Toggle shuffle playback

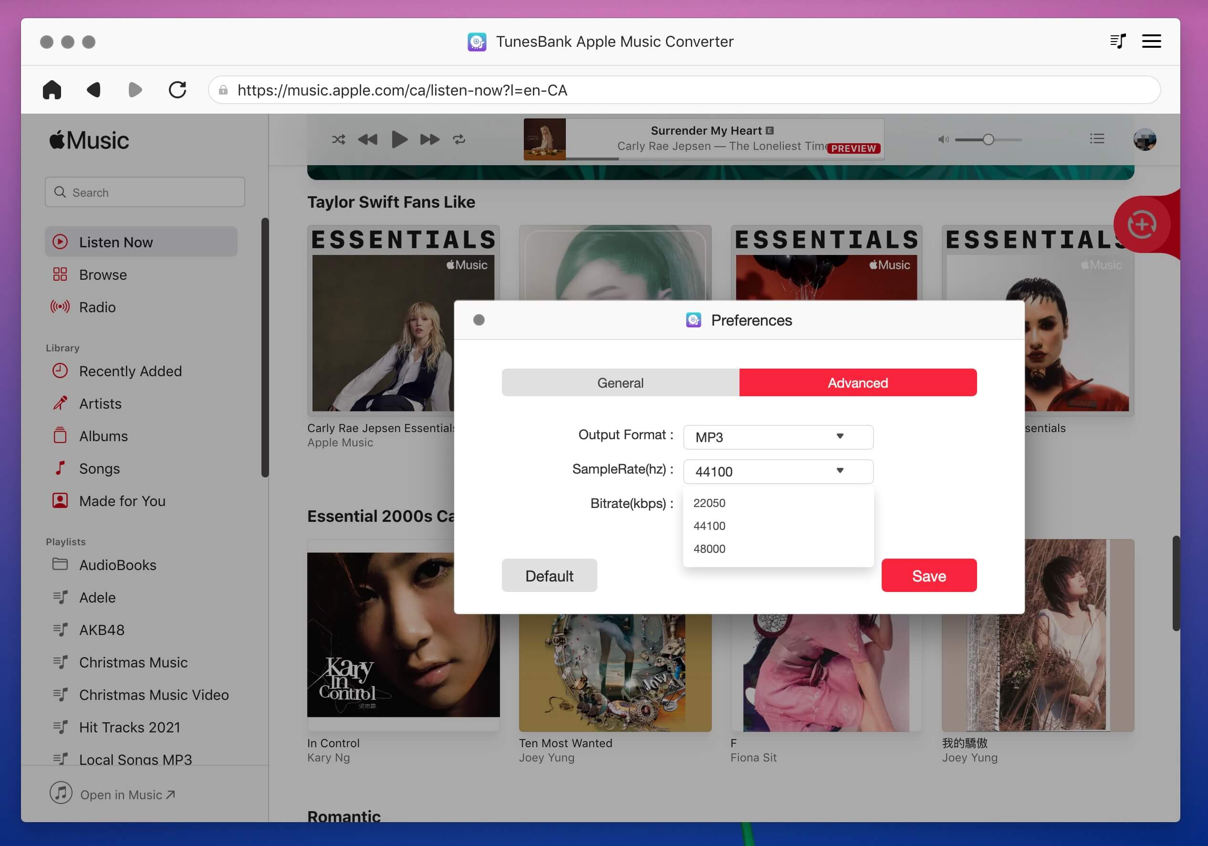click(338, 139)
